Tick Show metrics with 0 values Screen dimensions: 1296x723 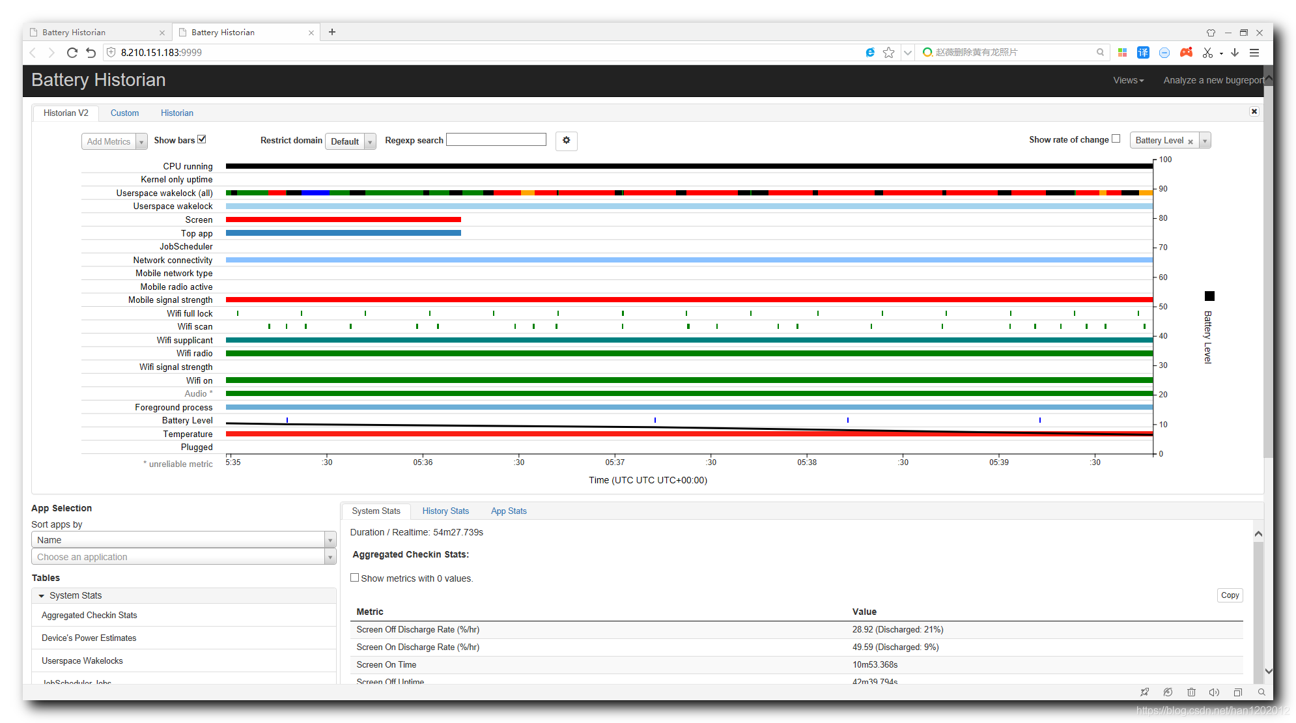(355, 578)
